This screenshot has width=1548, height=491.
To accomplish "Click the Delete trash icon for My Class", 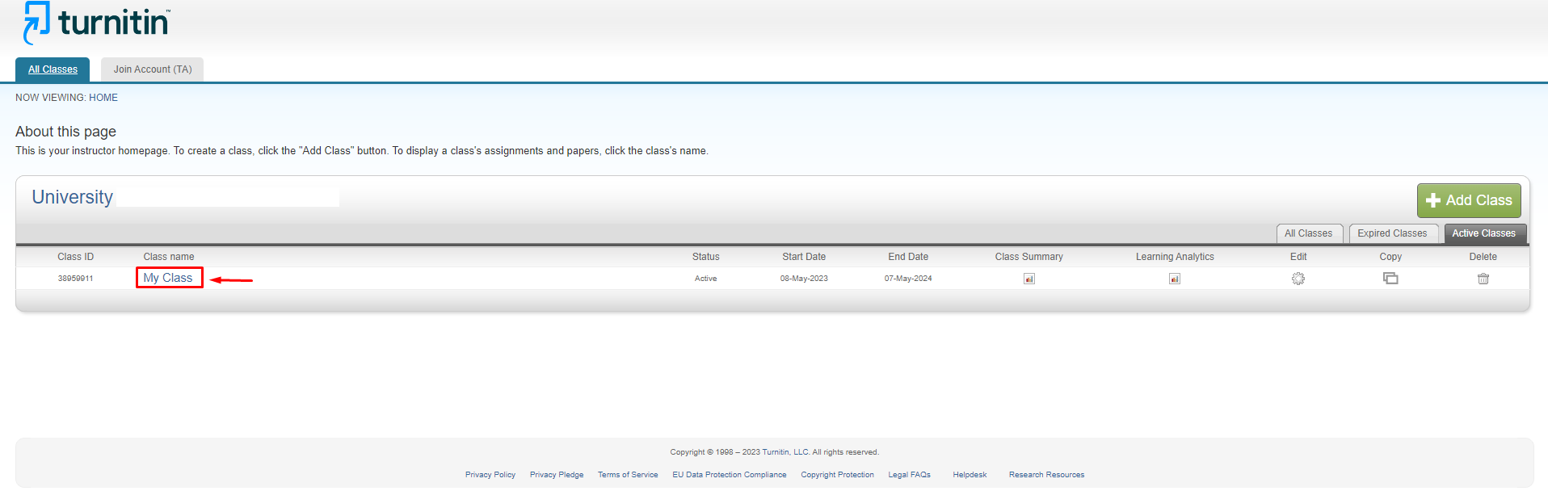I will [x=1483, y=279].
